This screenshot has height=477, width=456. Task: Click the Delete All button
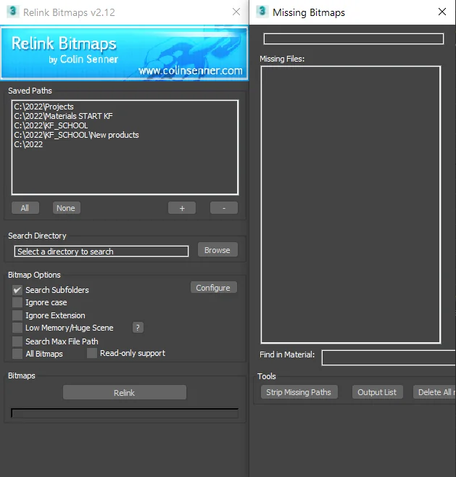click(x=434, y=392)
